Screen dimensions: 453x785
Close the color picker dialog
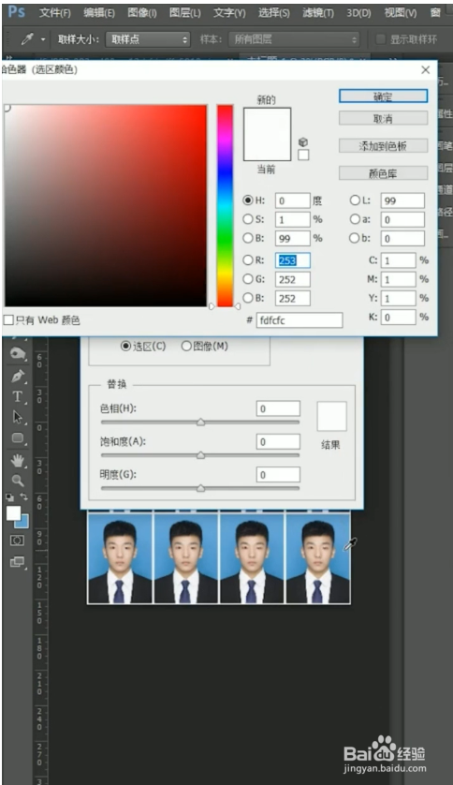tap(426, 69)
